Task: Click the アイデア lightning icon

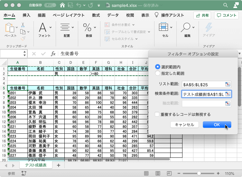Action: click(x=209, y=27)
